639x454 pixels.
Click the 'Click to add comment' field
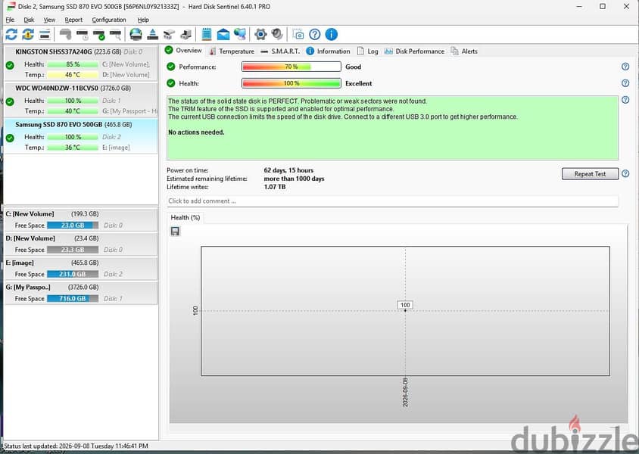click(392, 201)
